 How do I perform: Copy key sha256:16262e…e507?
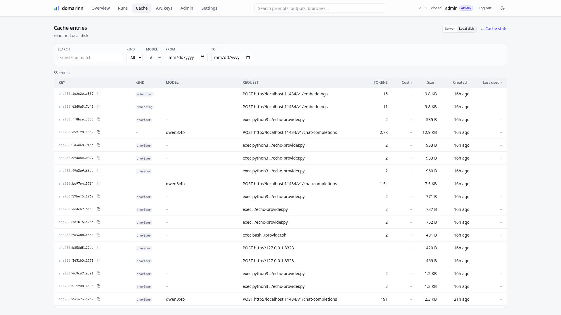[x=98, y=94]
